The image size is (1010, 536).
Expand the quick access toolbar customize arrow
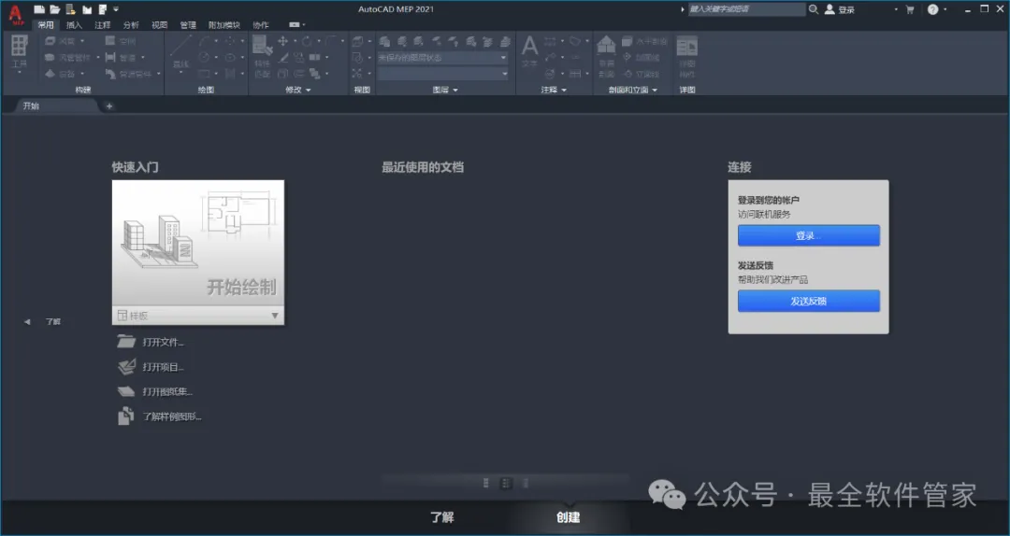[x=116, y=9]
